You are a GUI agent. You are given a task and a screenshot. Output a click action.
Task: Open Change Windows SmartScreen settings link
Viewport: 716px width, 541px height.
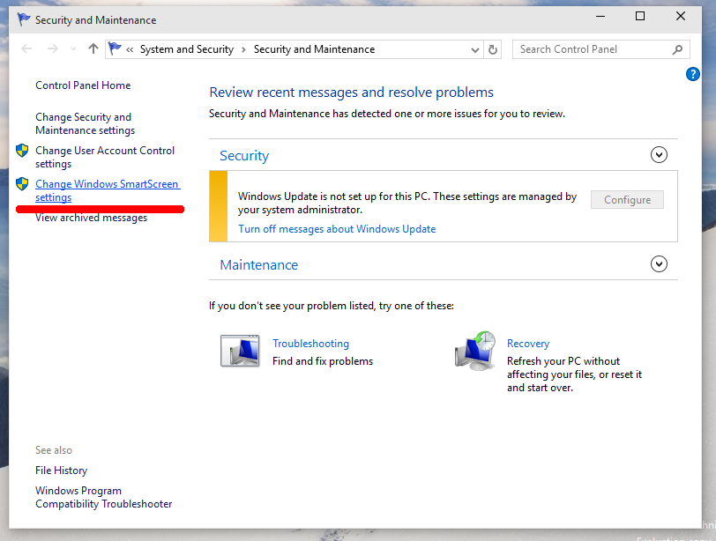[x=108, y=190]
